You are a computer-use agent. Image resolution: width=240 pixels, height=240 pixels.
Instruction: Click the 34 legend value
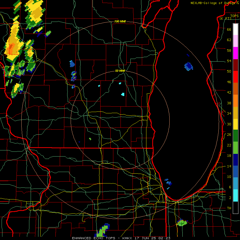229,114
